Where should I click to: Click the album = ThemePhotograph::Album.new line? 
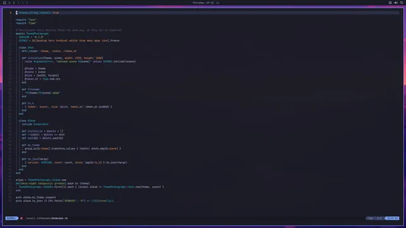pos(41,180)
